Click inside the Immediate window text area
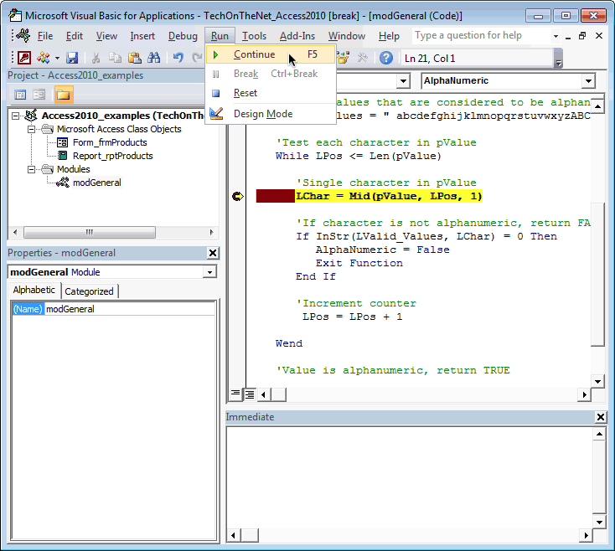This screenshot has width=615, height=551. [x=409, y=477]
